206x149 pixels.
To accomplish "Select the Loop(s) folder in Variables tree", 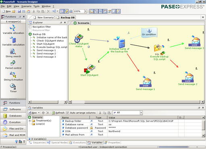I will (40, 124).
